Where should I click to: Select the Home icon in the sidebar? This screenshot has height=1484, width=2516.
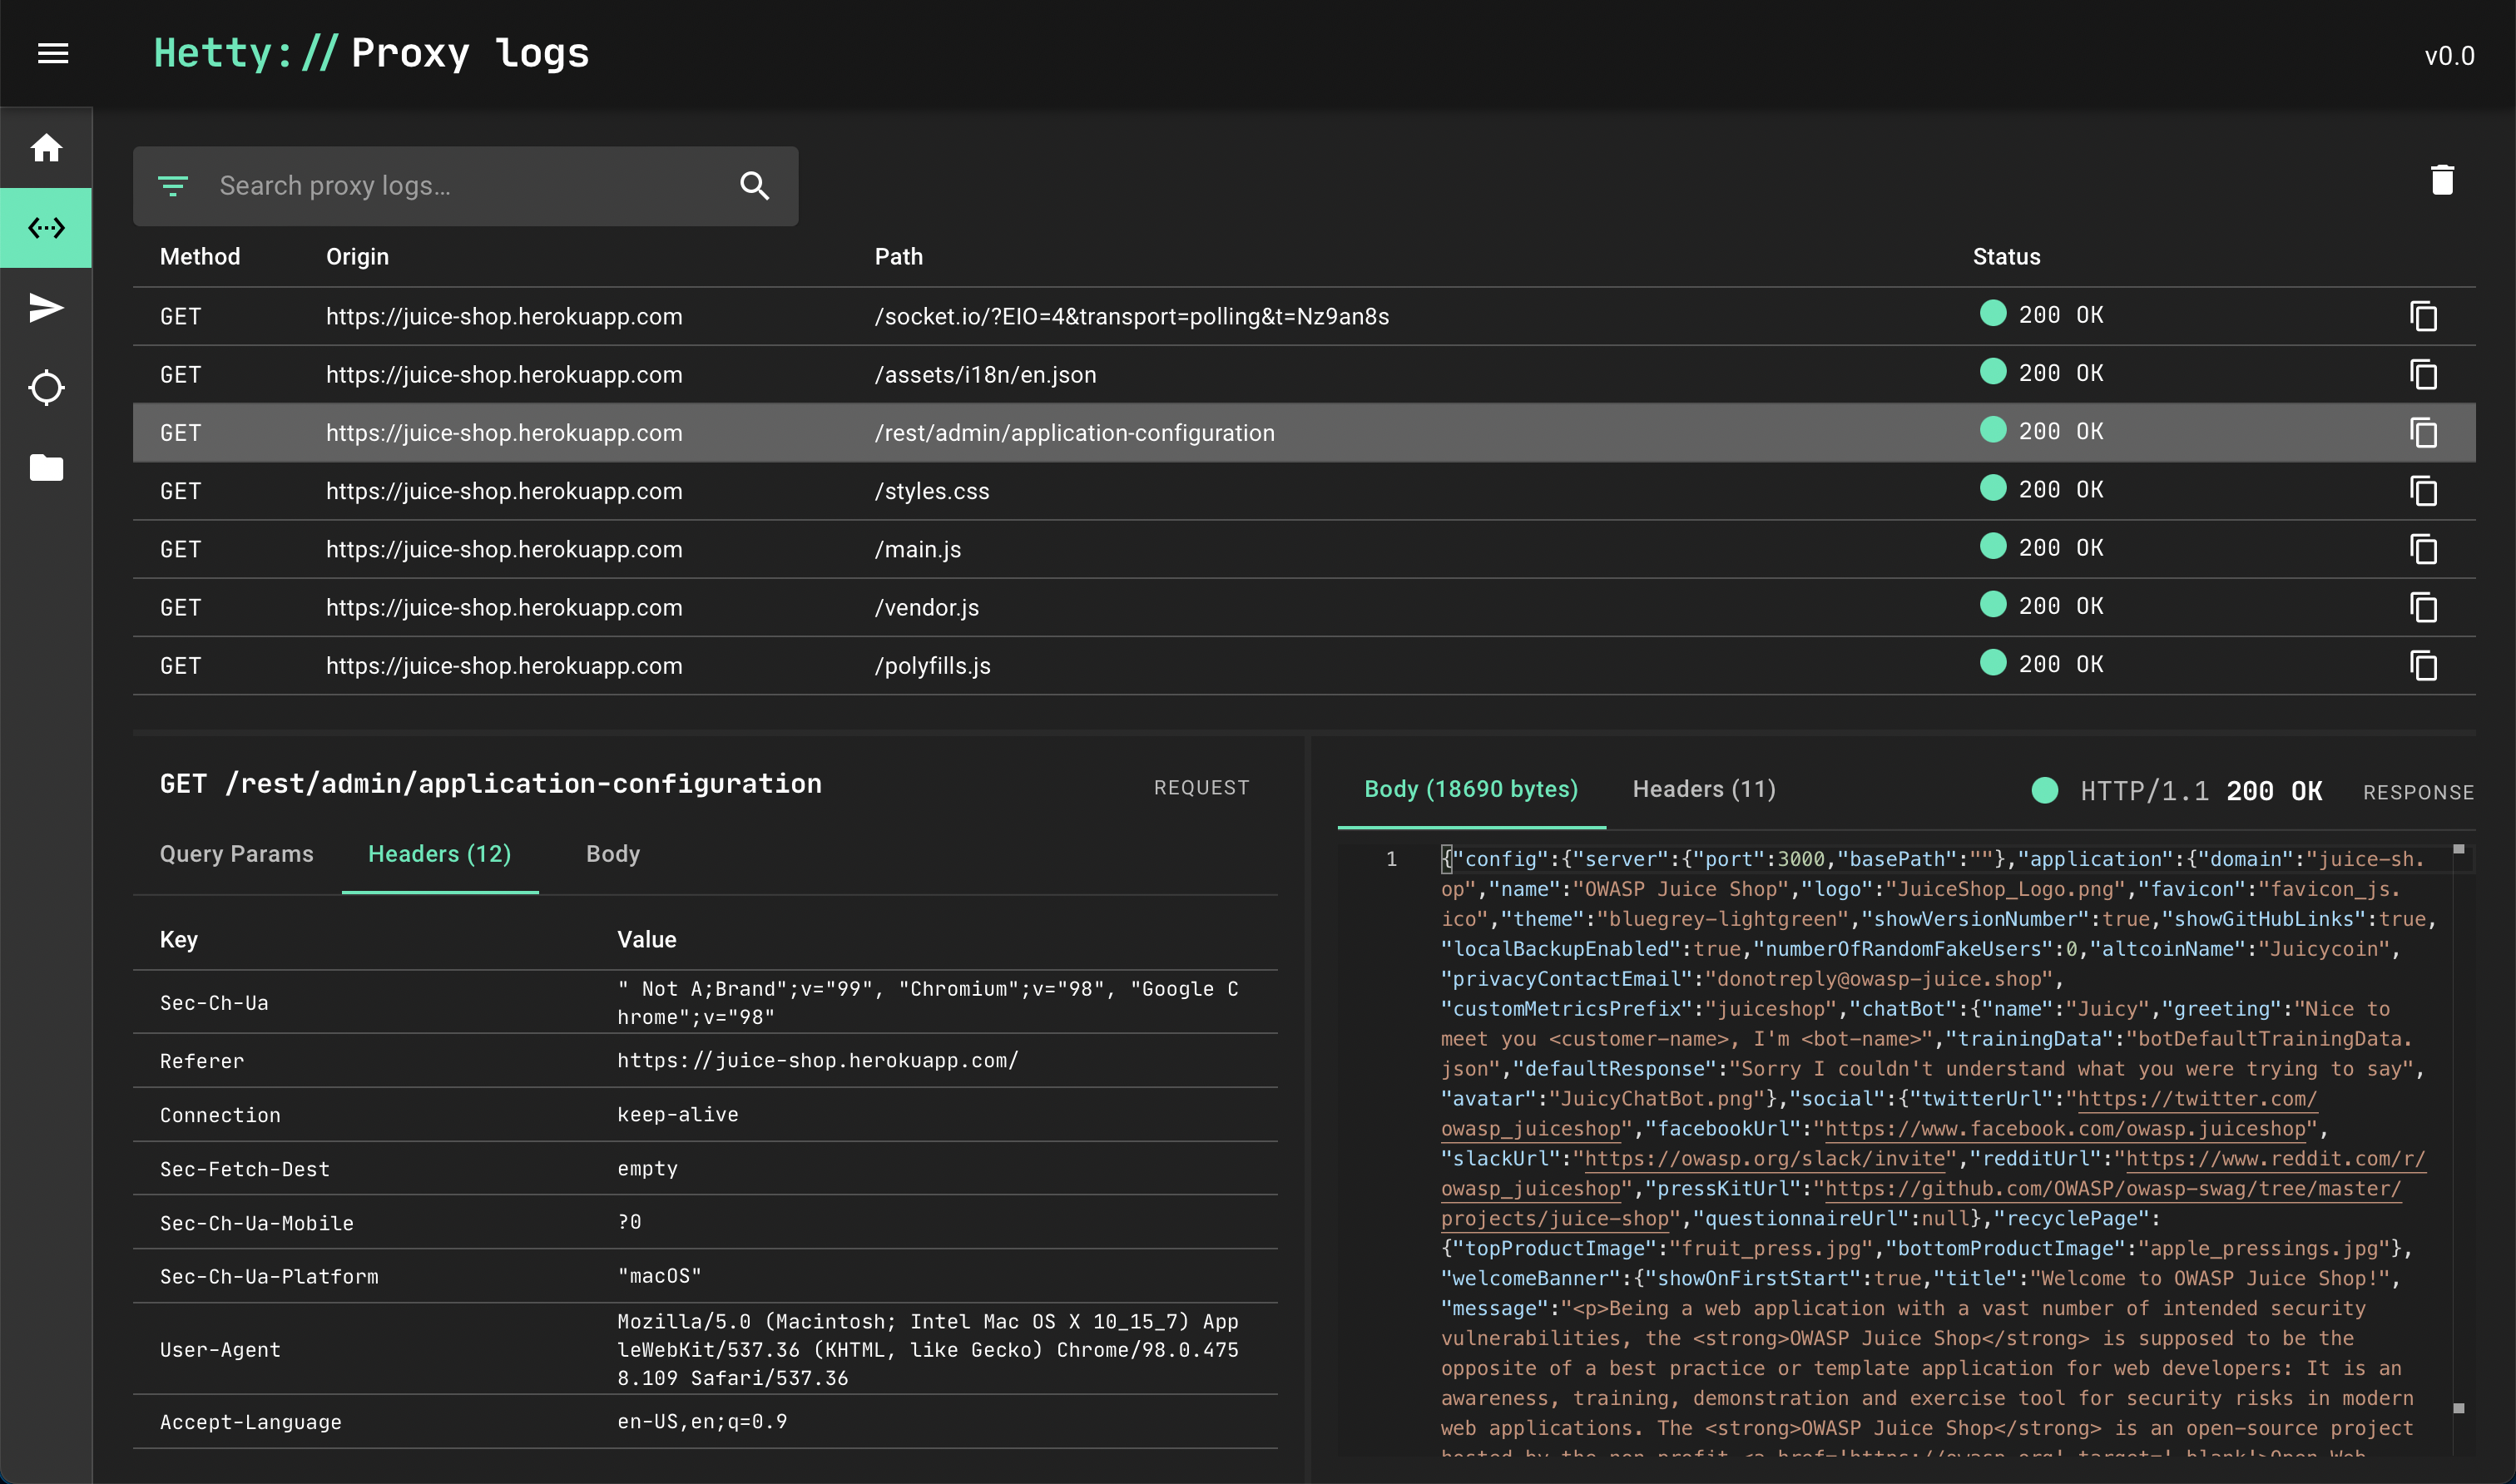(46, 148)
